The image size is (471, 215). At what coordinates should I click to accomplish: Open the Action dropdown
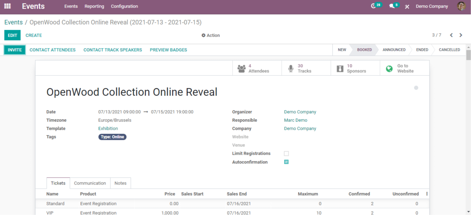click(211, 35)
